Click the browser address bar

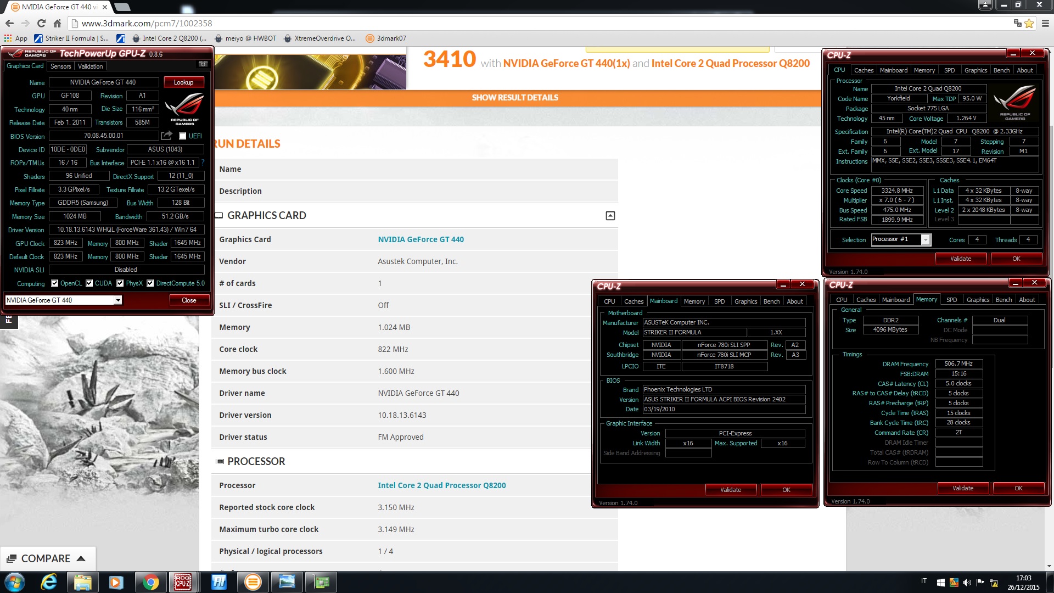click(538, 23)
